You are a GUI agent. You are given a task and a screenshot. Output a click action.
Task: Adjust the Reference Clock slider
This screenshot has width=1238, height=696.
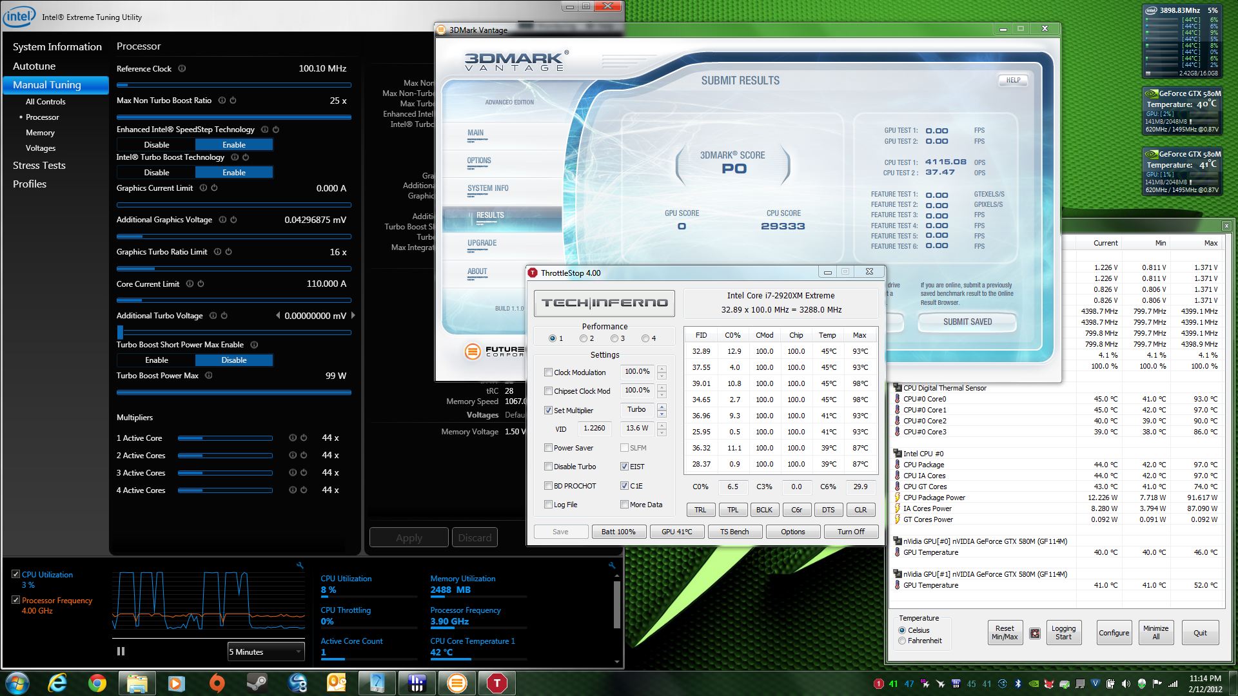(233, 85)
